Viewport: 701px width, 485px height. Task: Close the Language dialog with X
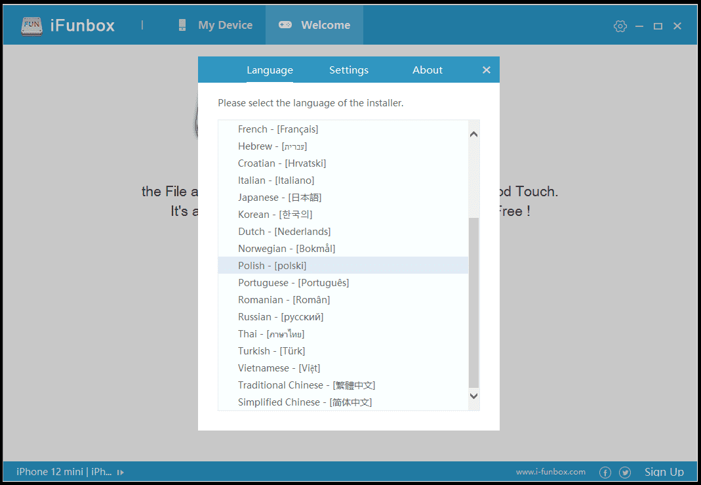487,70
